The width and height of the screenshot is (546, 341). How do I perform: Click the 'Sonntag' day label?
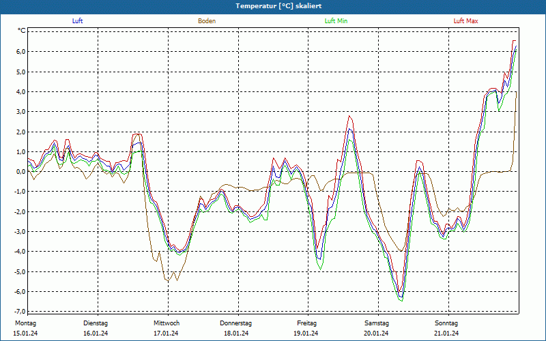pos(446,323)
